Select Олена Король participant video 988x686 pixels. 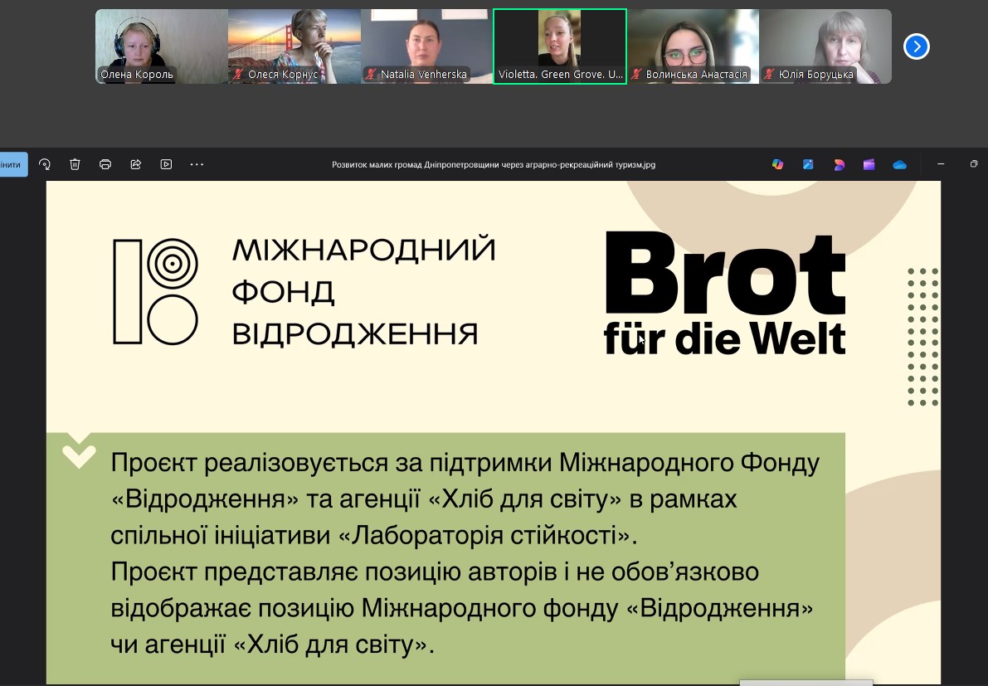pos(161,46)
